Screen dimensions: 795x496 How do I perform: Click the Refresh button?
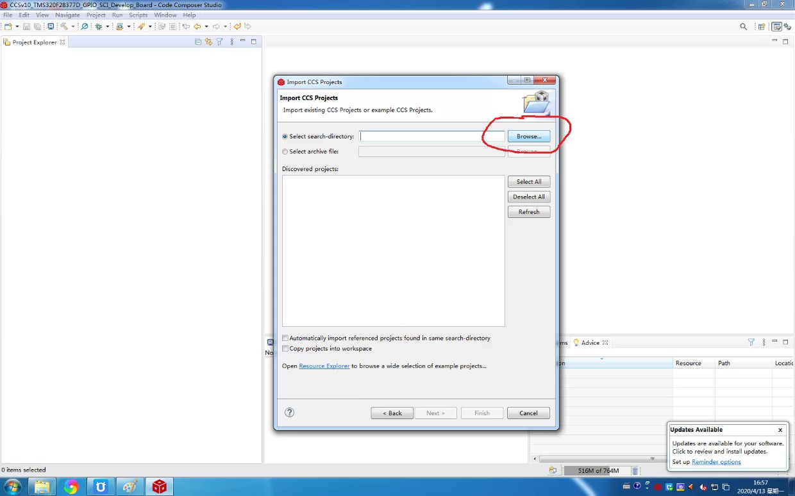(529, 212)
